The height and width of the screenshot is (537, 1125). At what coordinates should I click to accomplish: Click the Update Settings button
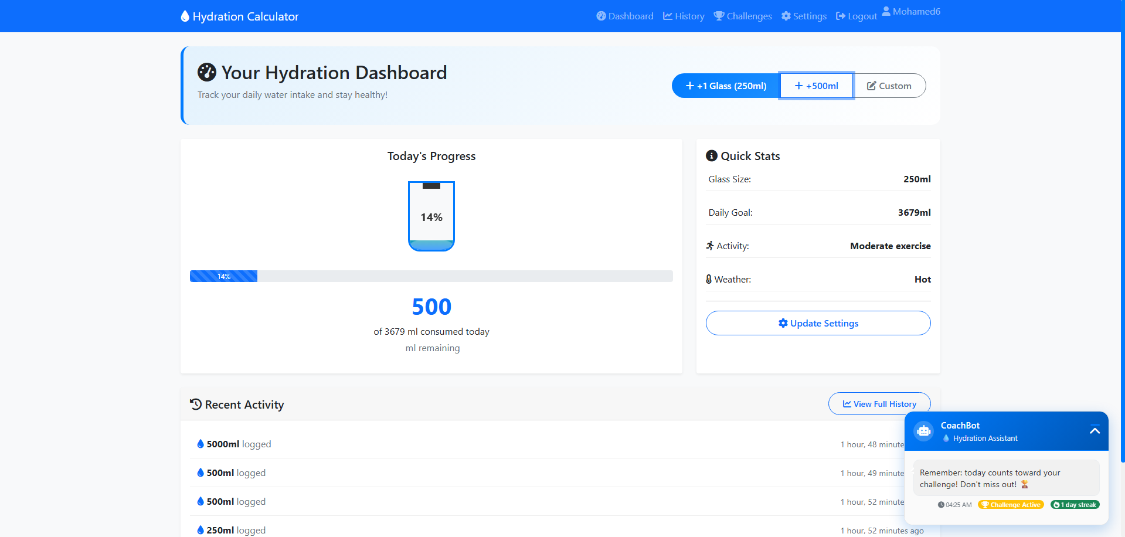[x=818, y=323]
